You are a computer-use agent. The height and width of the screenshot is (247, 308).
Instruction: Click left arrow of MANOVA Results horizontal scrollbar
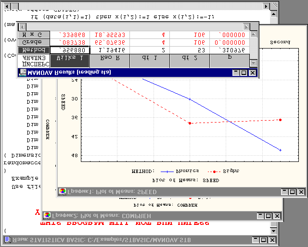pyautogui.click(x=22, y=26)
